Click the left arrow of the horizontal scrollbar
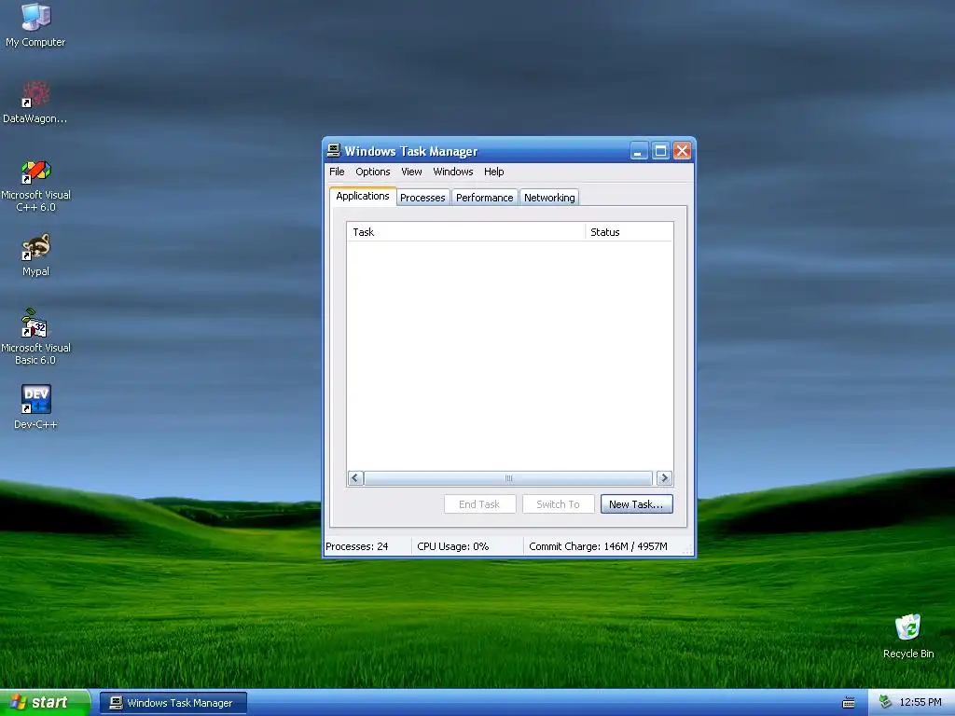Screen dimensions: 955x716 [x=355, y=478]
